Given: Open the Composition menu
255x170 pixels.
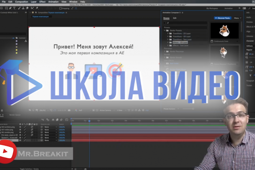Looking at the screenshot, I should (x=22, y=2).
